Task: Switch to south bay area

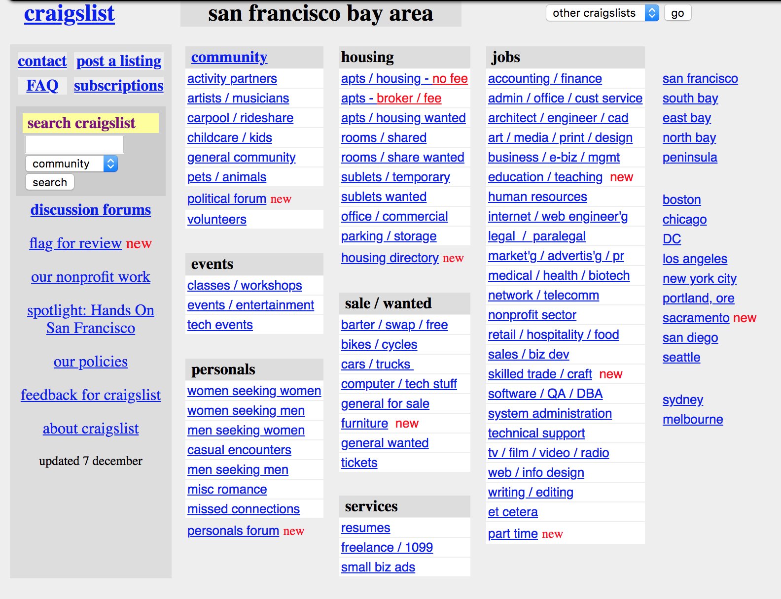Action: pos(690,98)
